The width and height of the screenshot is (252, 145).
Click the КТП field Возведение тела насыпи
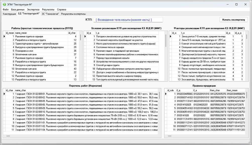coord(128,20)
